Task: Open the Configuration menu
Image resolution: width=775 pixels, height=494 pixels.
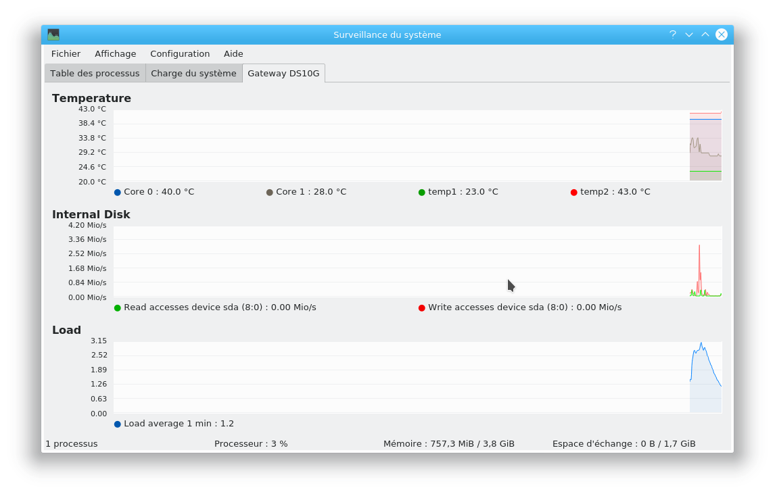Action: [x=180, y=54]
